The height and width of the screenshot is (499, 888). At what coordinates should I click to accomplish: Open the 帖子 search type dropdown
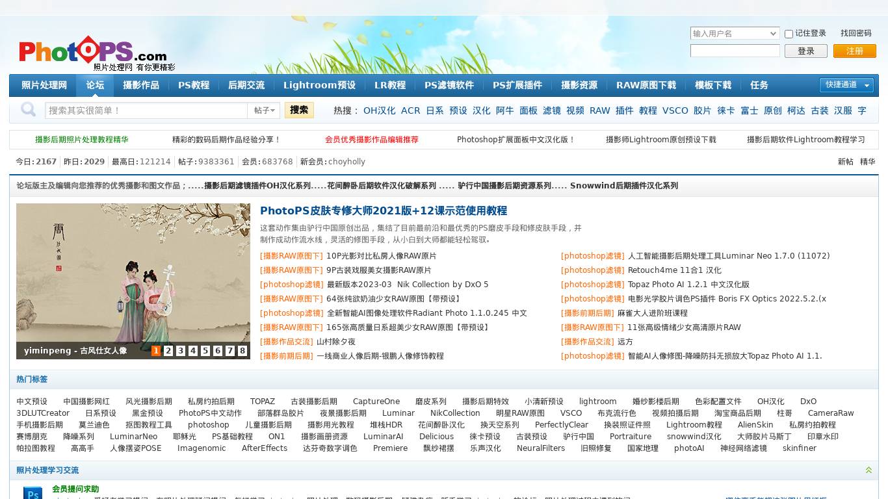263,110
